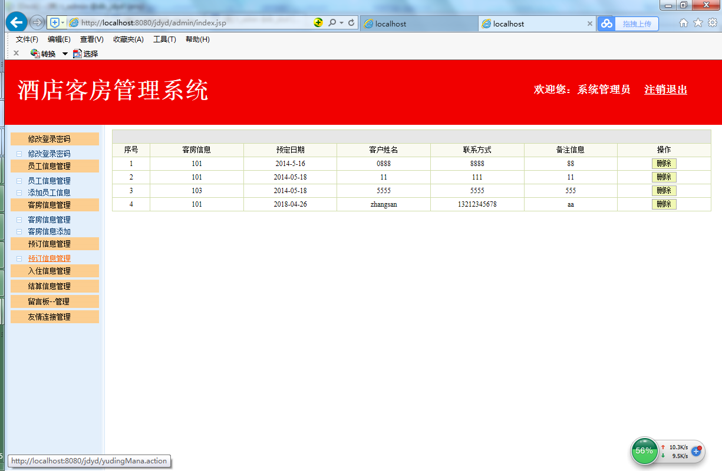722x471 pixels.
Task: Go back with the browser Back arrow
Action: click(x=17, y=23)
